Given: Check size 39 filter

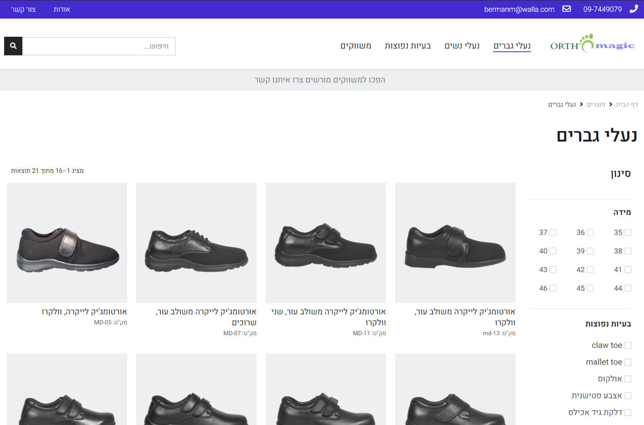Looking at the screenshot, I should [590, 251].
